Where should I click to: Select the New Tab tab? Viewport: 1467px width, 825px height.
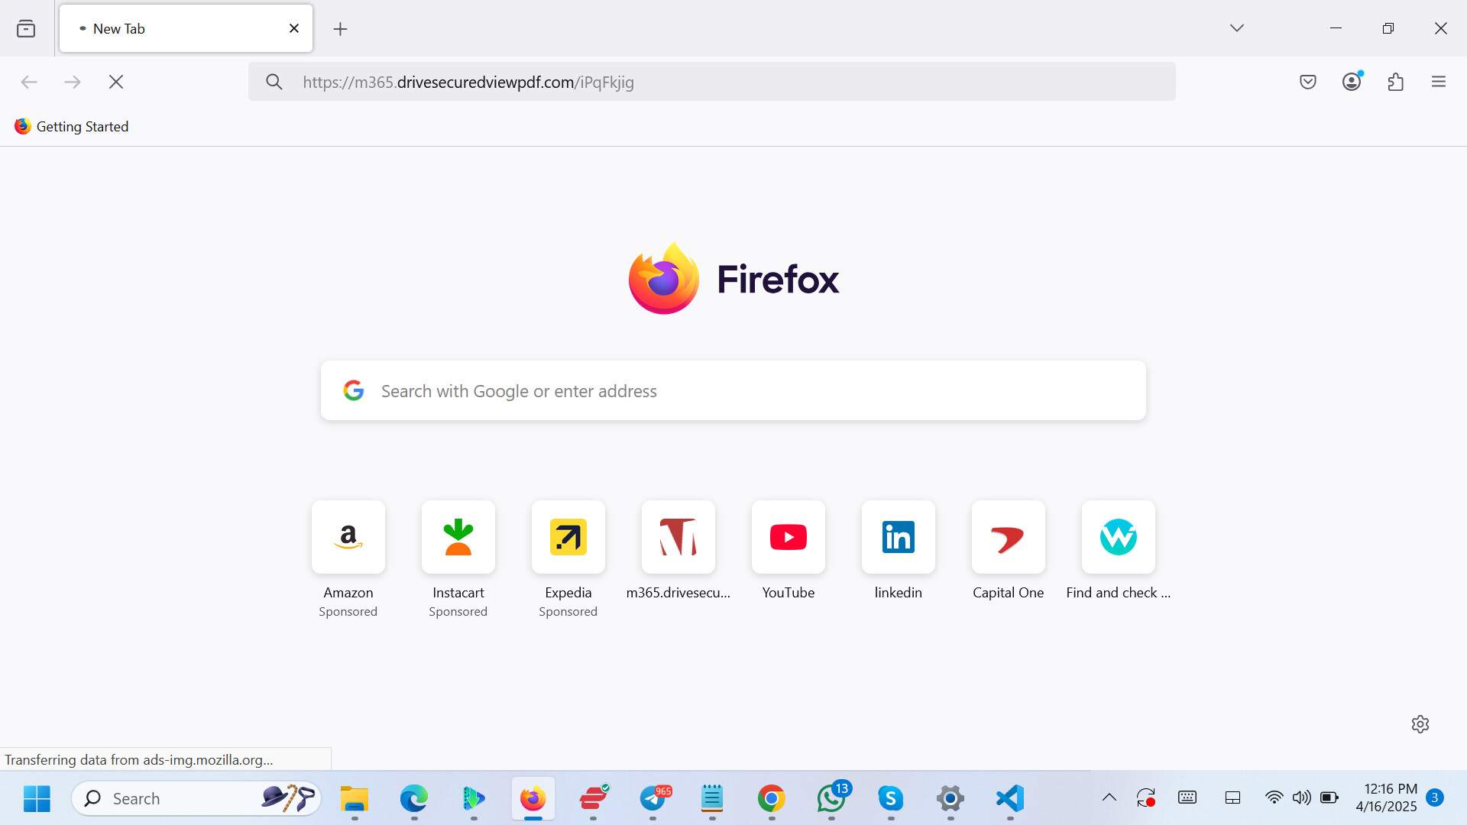point(186,28)
